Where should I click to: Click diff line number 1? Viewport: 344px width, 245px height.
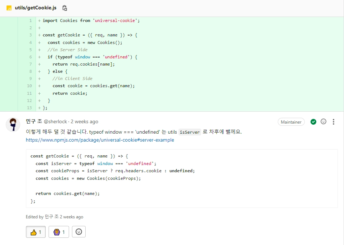pyautogui.click(x=31, y=21)
